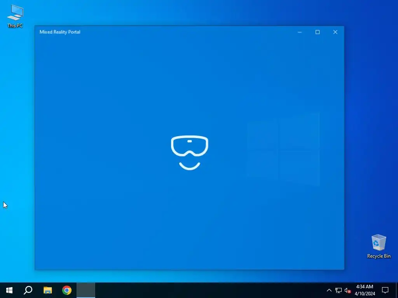Open taskbar search magnifier
The height and width of the screenshot is (298, 398).
(x=28, y=290)
